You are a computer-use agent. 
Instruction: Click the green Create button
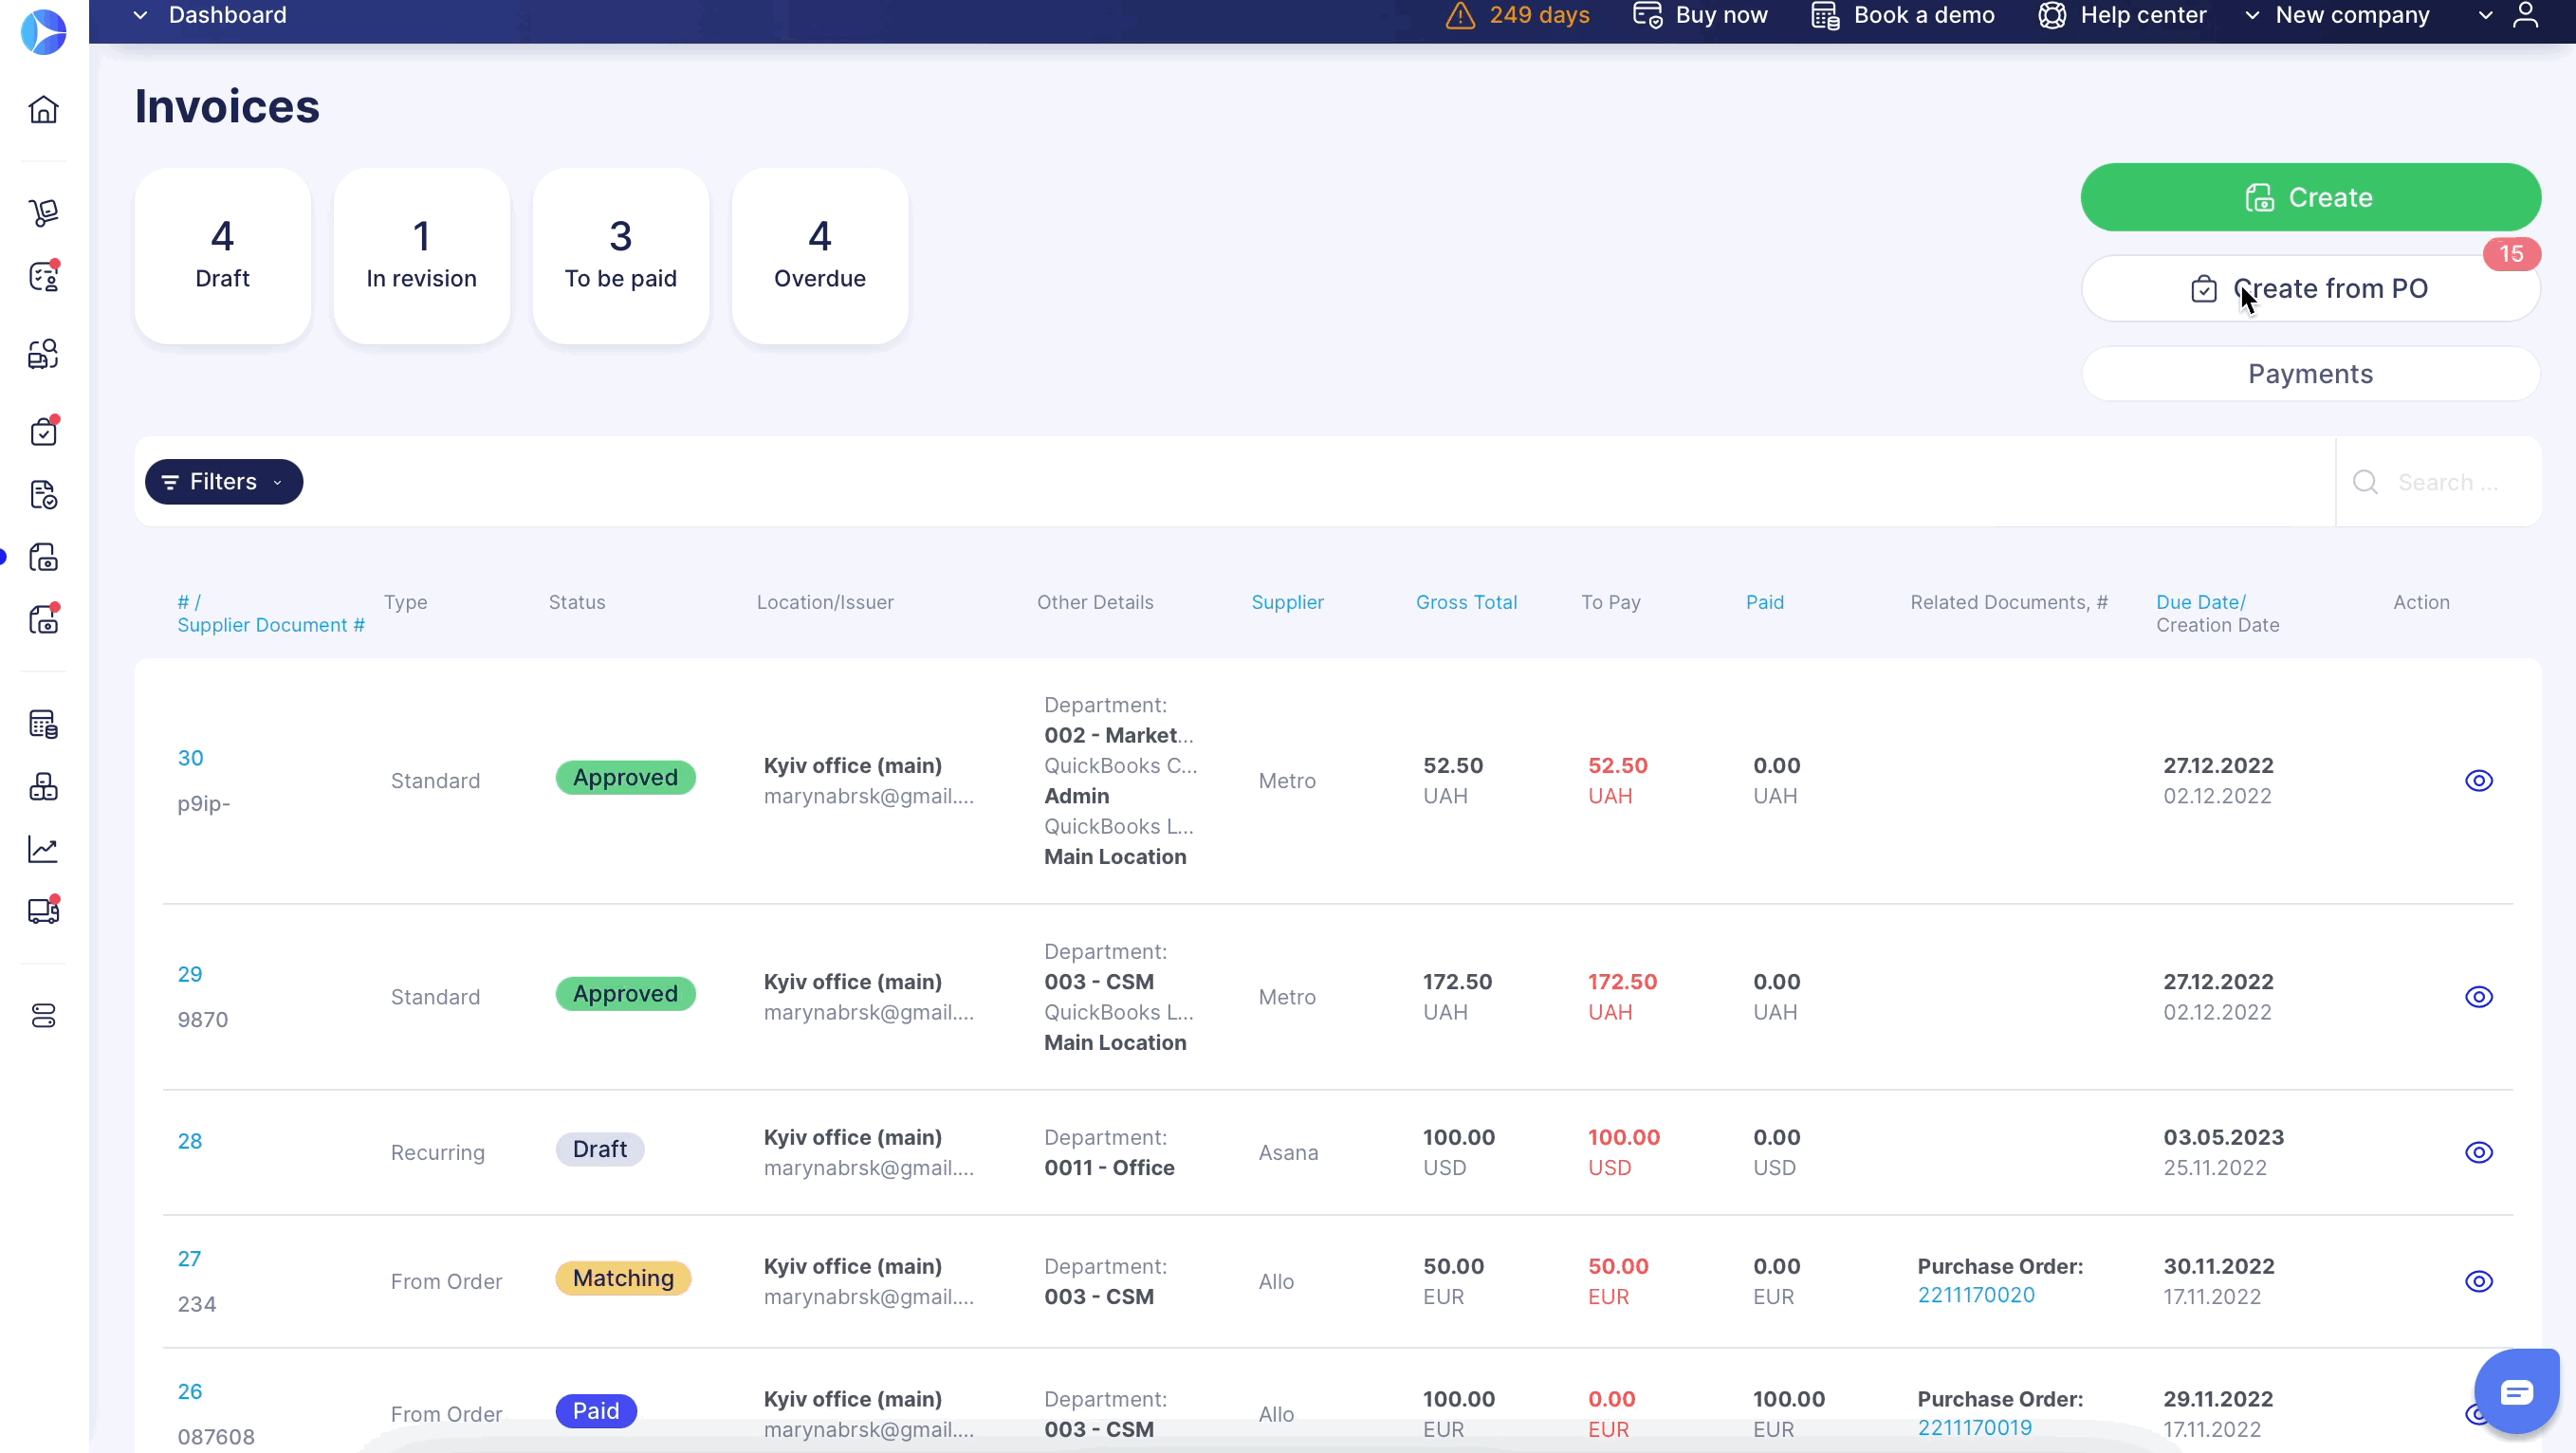coord(2310,197)
